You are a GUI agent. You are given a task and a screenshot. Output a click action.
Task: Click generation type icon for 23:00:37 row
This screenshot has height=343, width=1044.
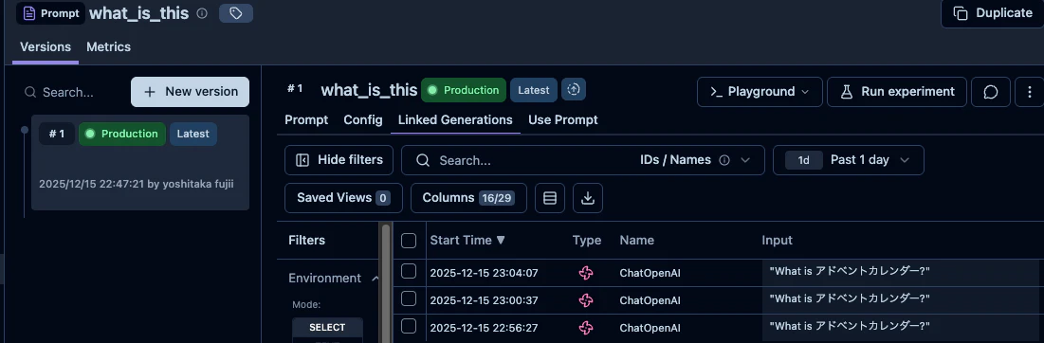[x=586, y=300]
